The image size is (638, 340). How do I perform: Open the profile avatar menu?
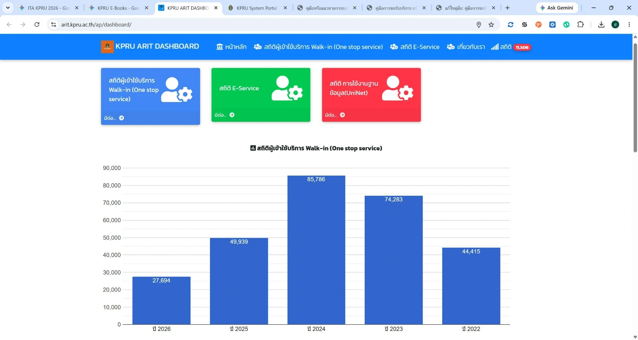point(615,25)
